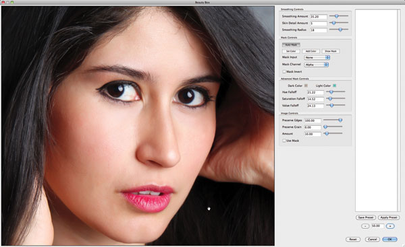Viewport: 405px width, 247px height.
Task: Click the Light Color swatch
Action: click(335, 85)
